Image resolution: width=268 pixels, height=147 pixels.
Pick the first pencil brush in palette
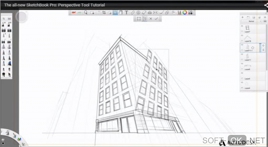tap(4, 24)
